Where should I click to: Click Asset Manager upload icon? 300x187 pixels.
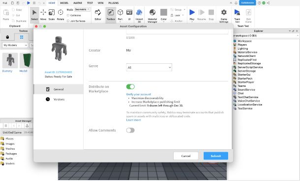point(27,126)
